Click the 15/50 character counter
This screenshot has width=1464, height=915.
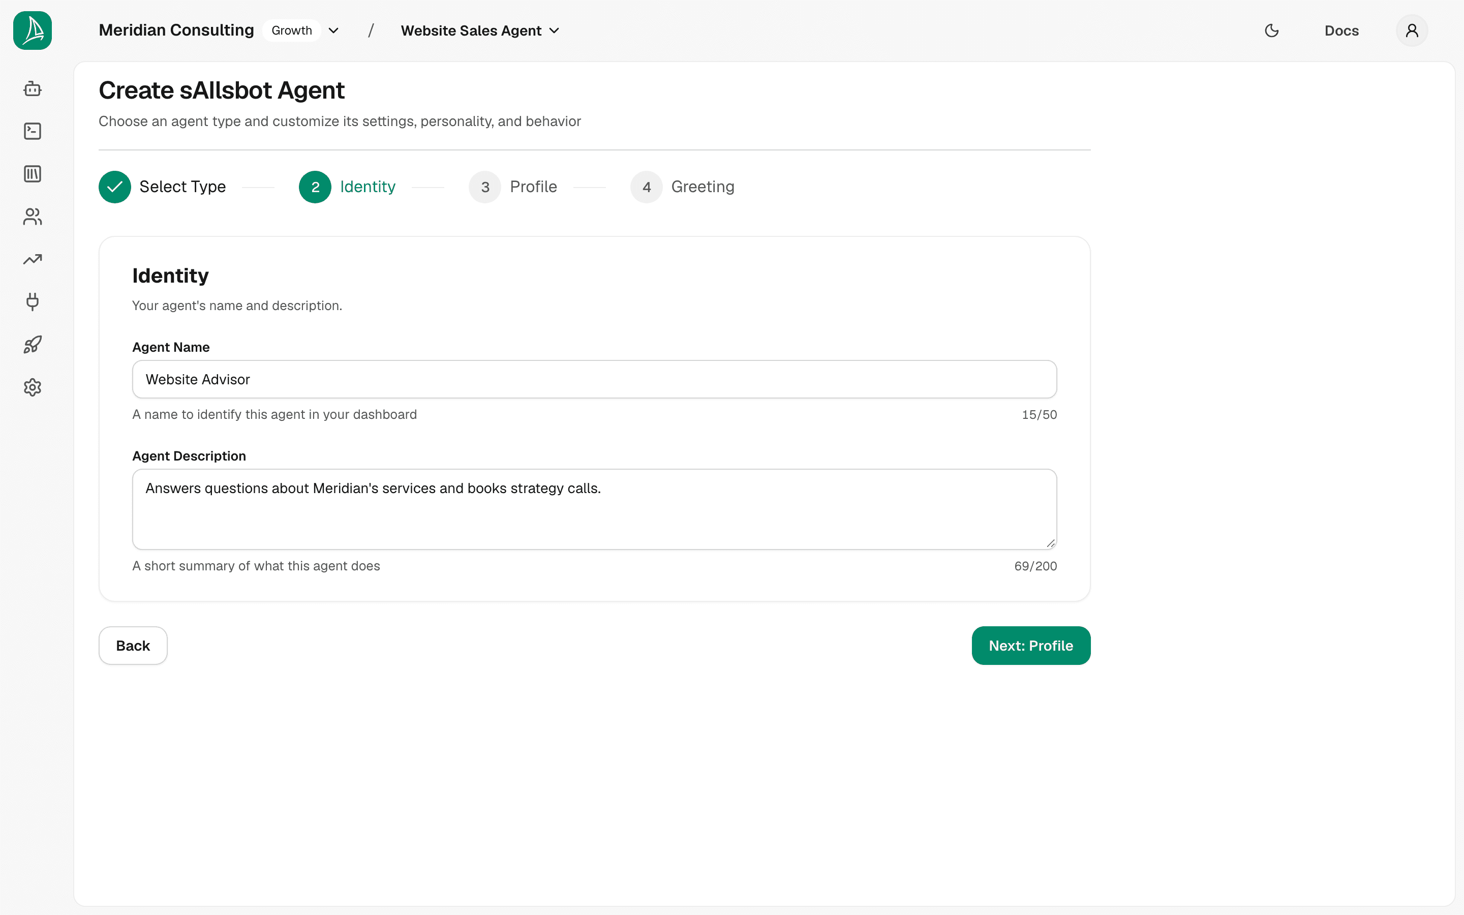click(1040, 414)
